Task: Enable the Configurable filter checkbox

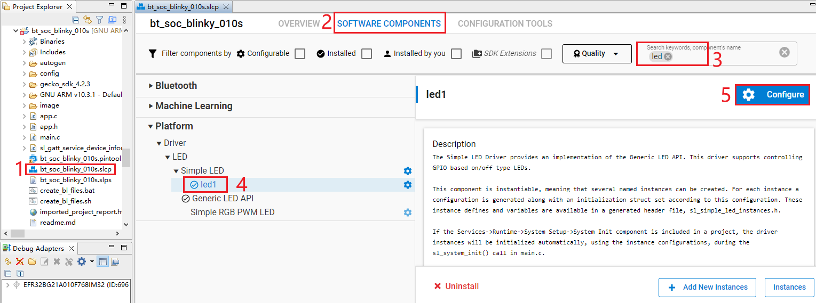Action: [300, 54]
